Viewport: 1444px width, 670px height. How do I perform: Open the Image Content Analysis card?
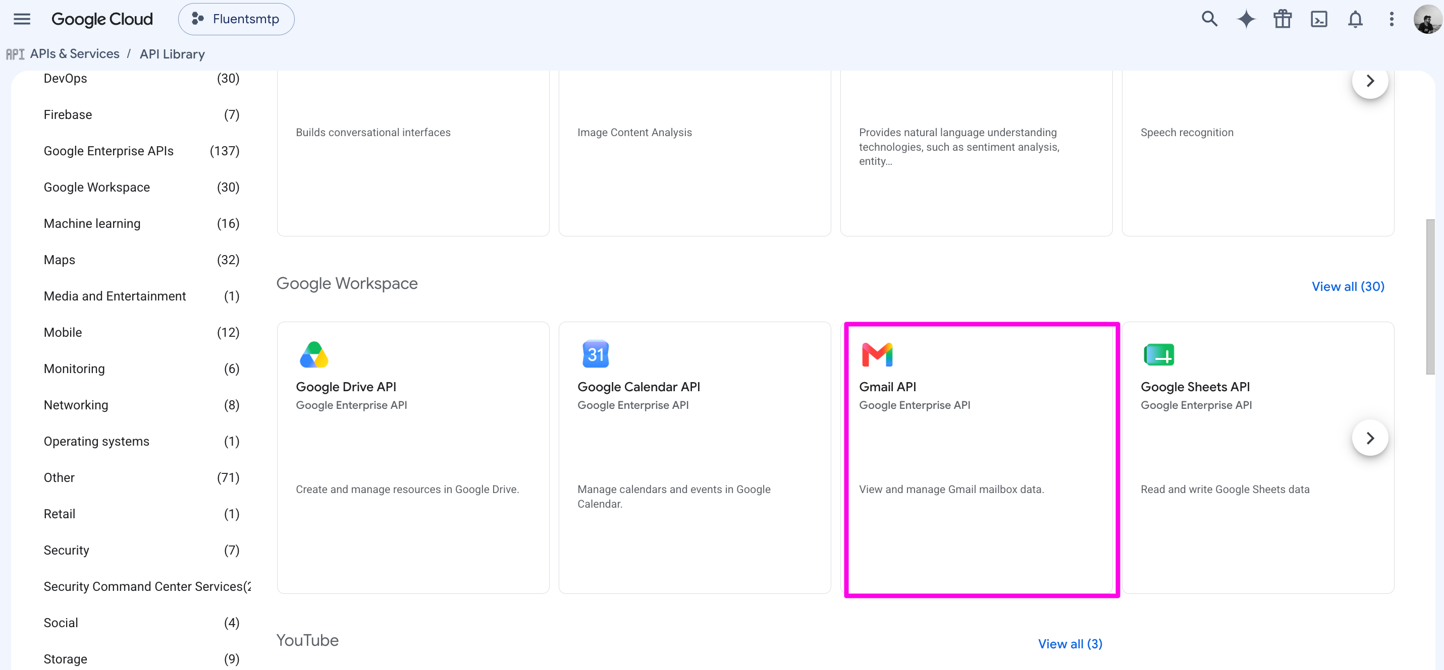point(694,153)
